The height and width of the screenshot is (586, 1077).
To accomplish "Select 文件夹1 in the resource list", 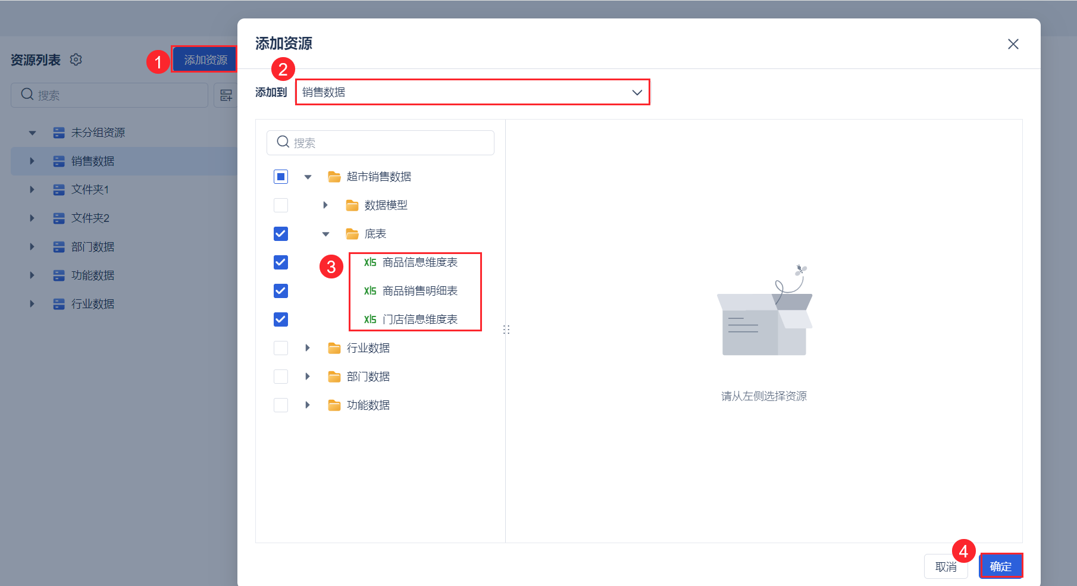I will pyautogui.click(x=90, y=190).
